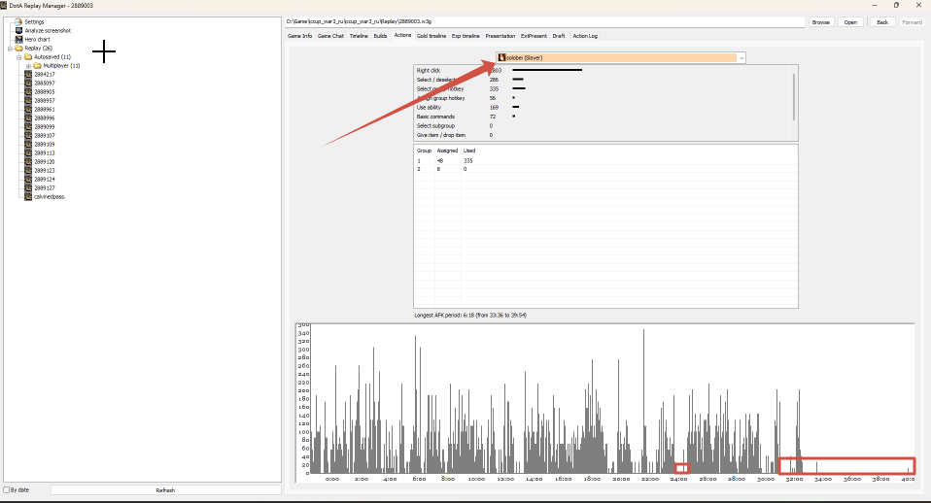Click the Analyze screenshot monitor icon
The height and width of the screenshot is (503, 931).
point(19,30)
